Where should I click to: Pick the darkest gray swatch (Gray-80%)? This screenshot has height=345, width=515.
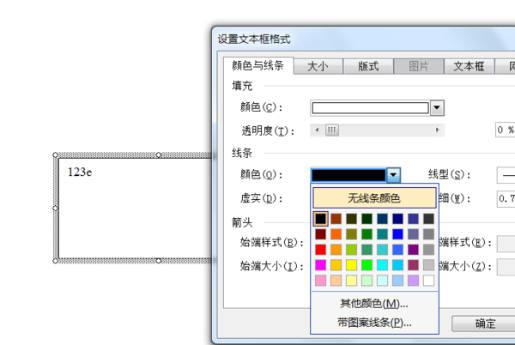(428, 219)
